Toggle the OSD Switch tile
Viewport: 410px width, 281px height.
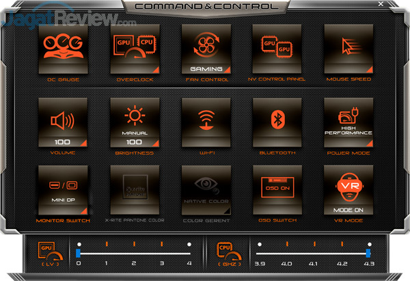[x=277, y=191]
